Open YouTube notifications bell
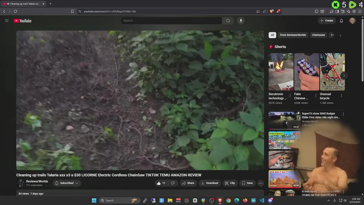The height and width of the screenshot is (205, 364). 342,20
